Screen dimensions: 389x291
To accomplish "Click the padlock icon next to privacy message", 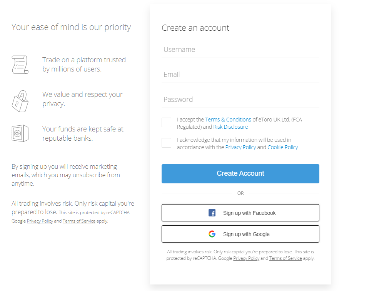I will 20,101.
